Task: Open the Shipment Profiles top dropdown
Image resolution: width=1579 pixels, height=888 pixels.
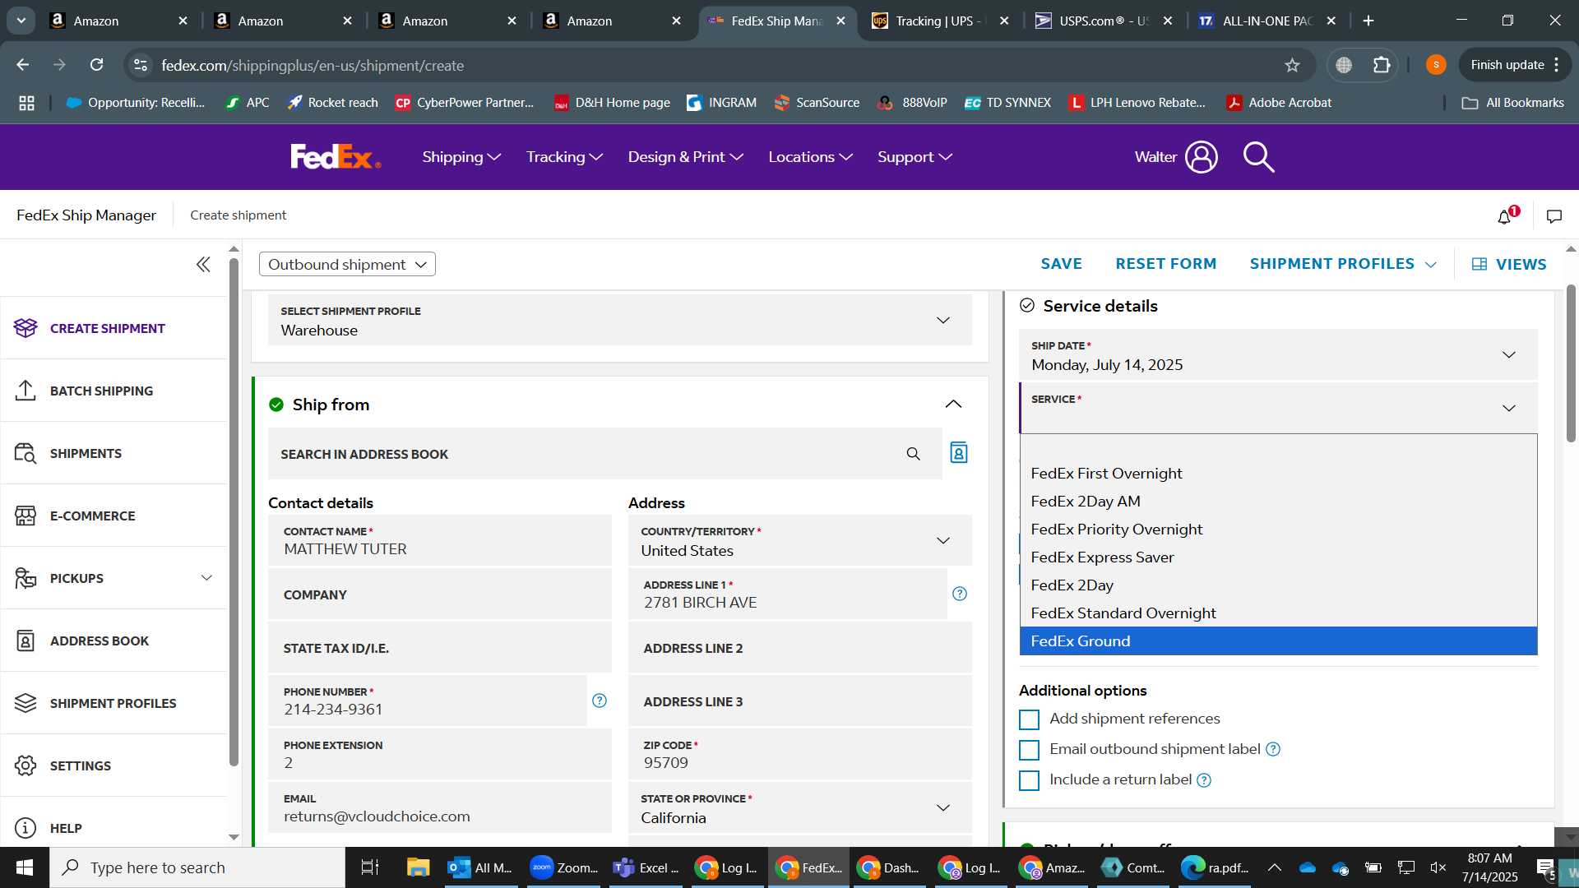Action: click(1343, 264)
